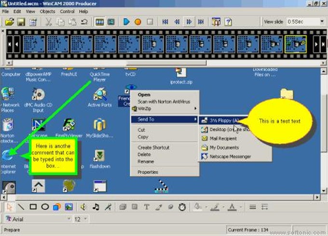
Task: Click the Stop square button
Action: (150, 22)
